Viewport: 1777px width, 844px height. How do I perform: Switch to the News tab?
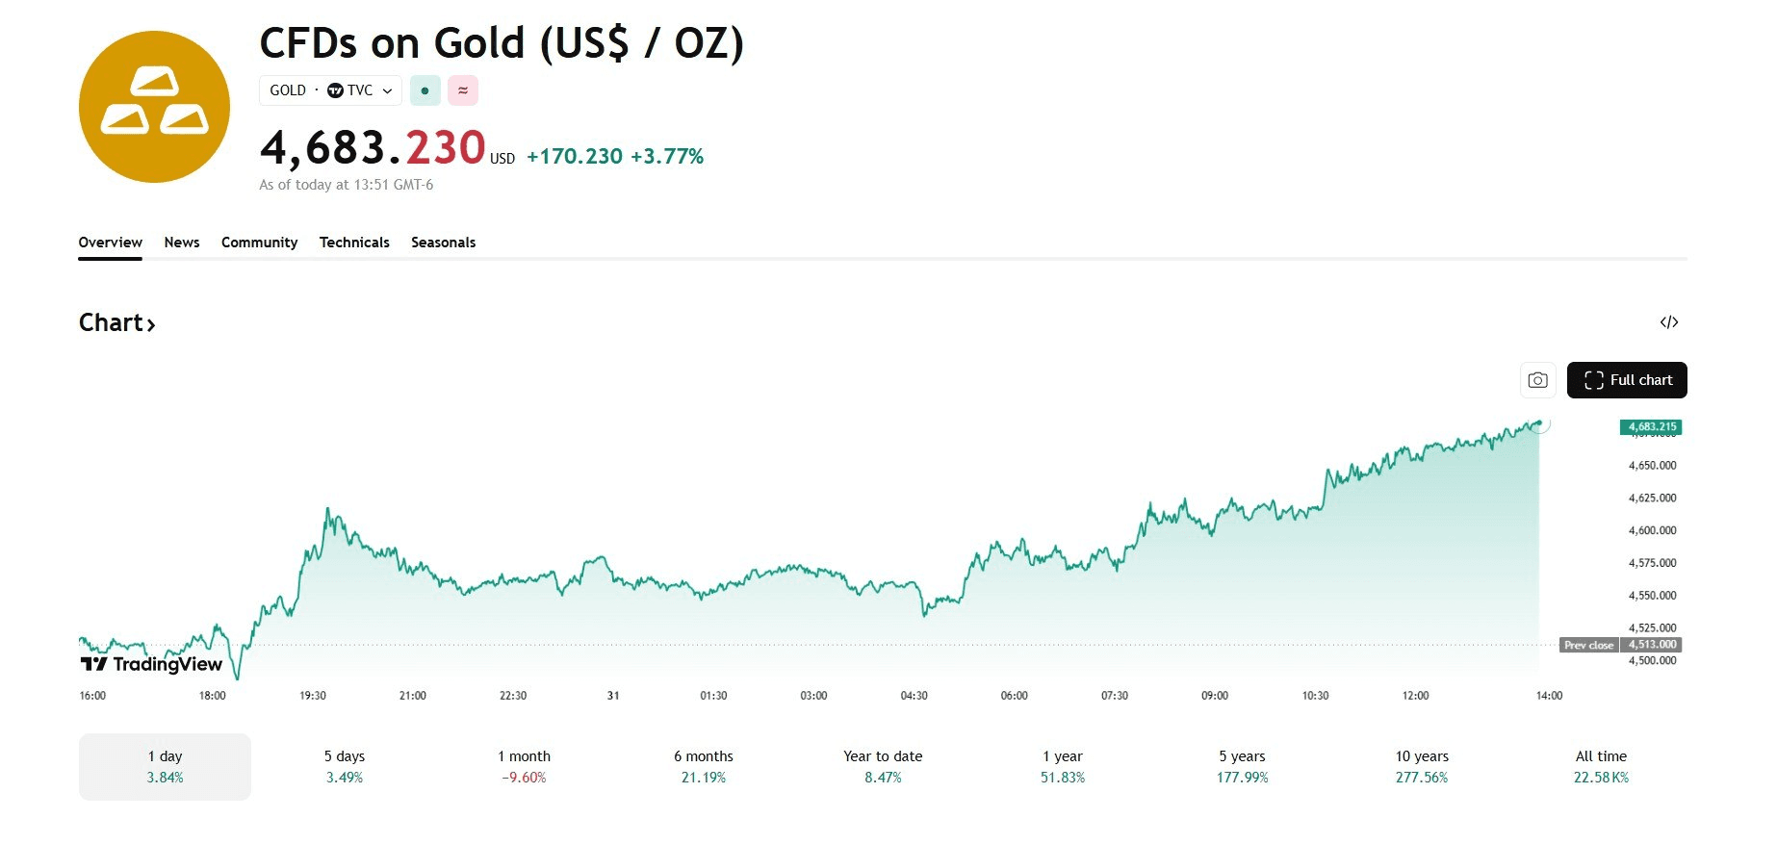182,243
